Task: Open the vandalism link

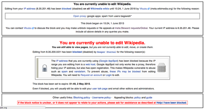Action: 80,72
